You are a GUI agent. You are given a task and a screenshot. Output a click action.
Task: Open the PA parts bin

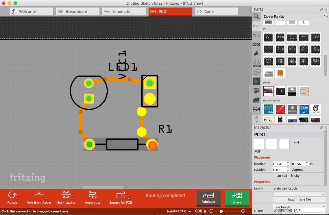[x=256, y=109]
